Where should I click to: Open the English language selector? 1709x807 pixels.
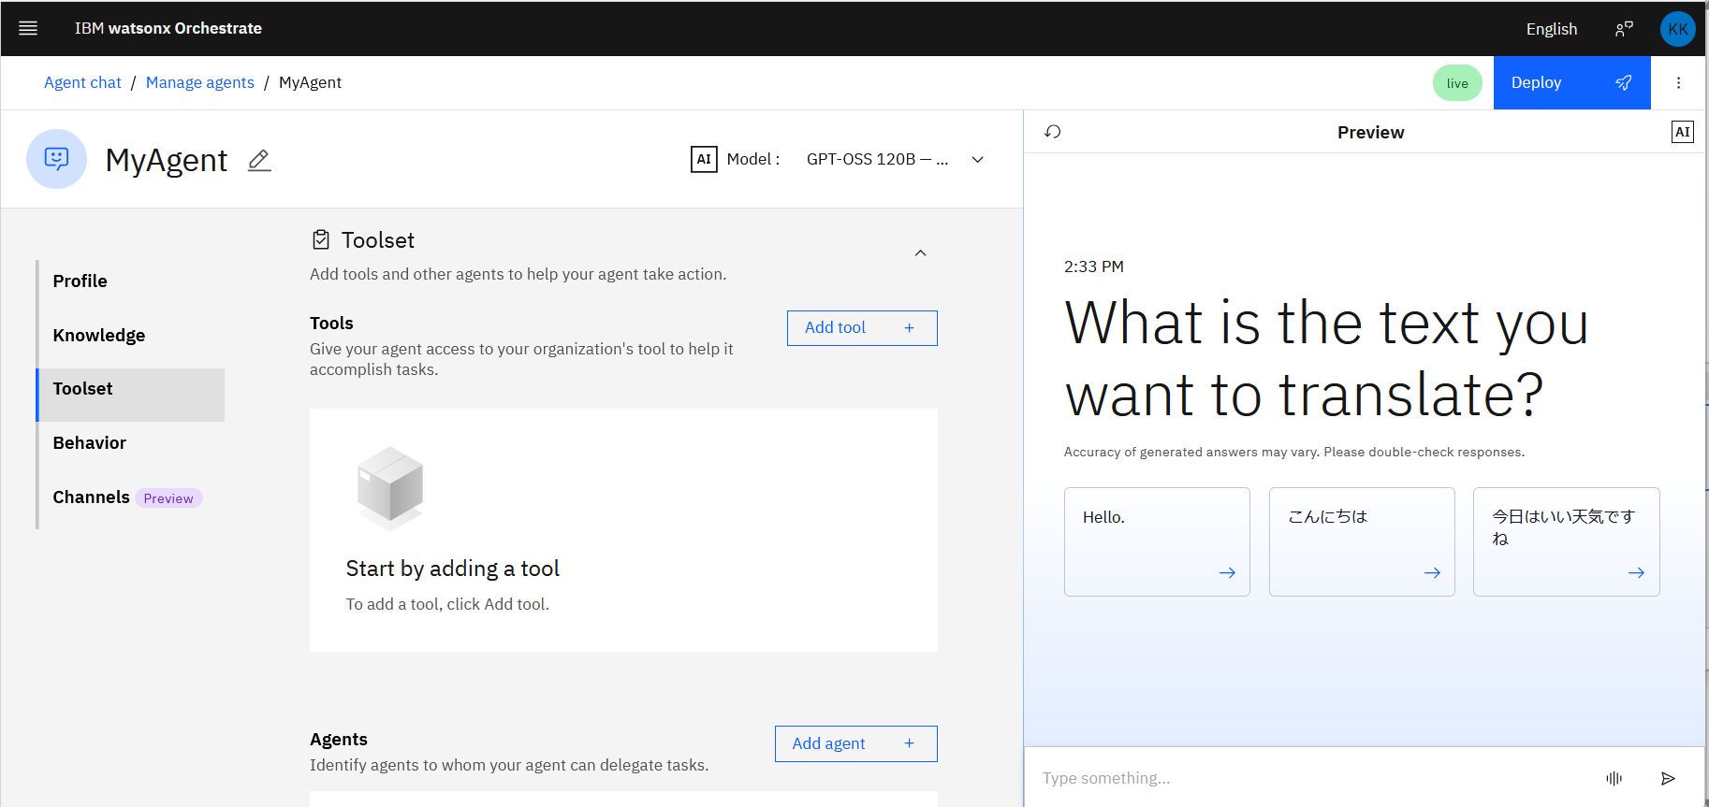pyautogui.click(x=1551, y=29)
